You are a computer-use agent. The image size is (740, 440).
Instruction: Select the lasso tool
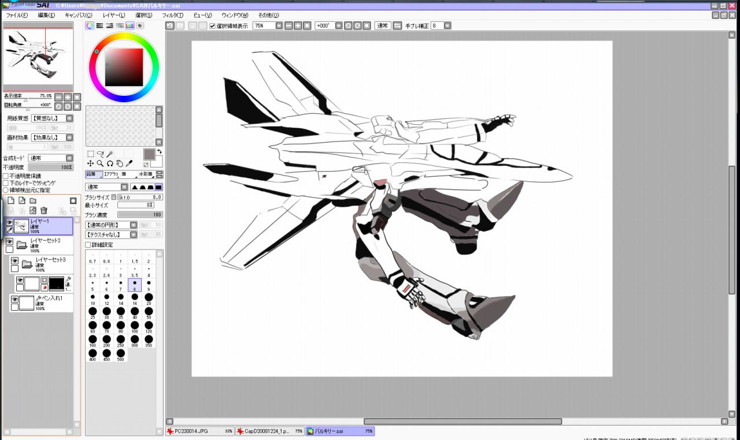100,154
